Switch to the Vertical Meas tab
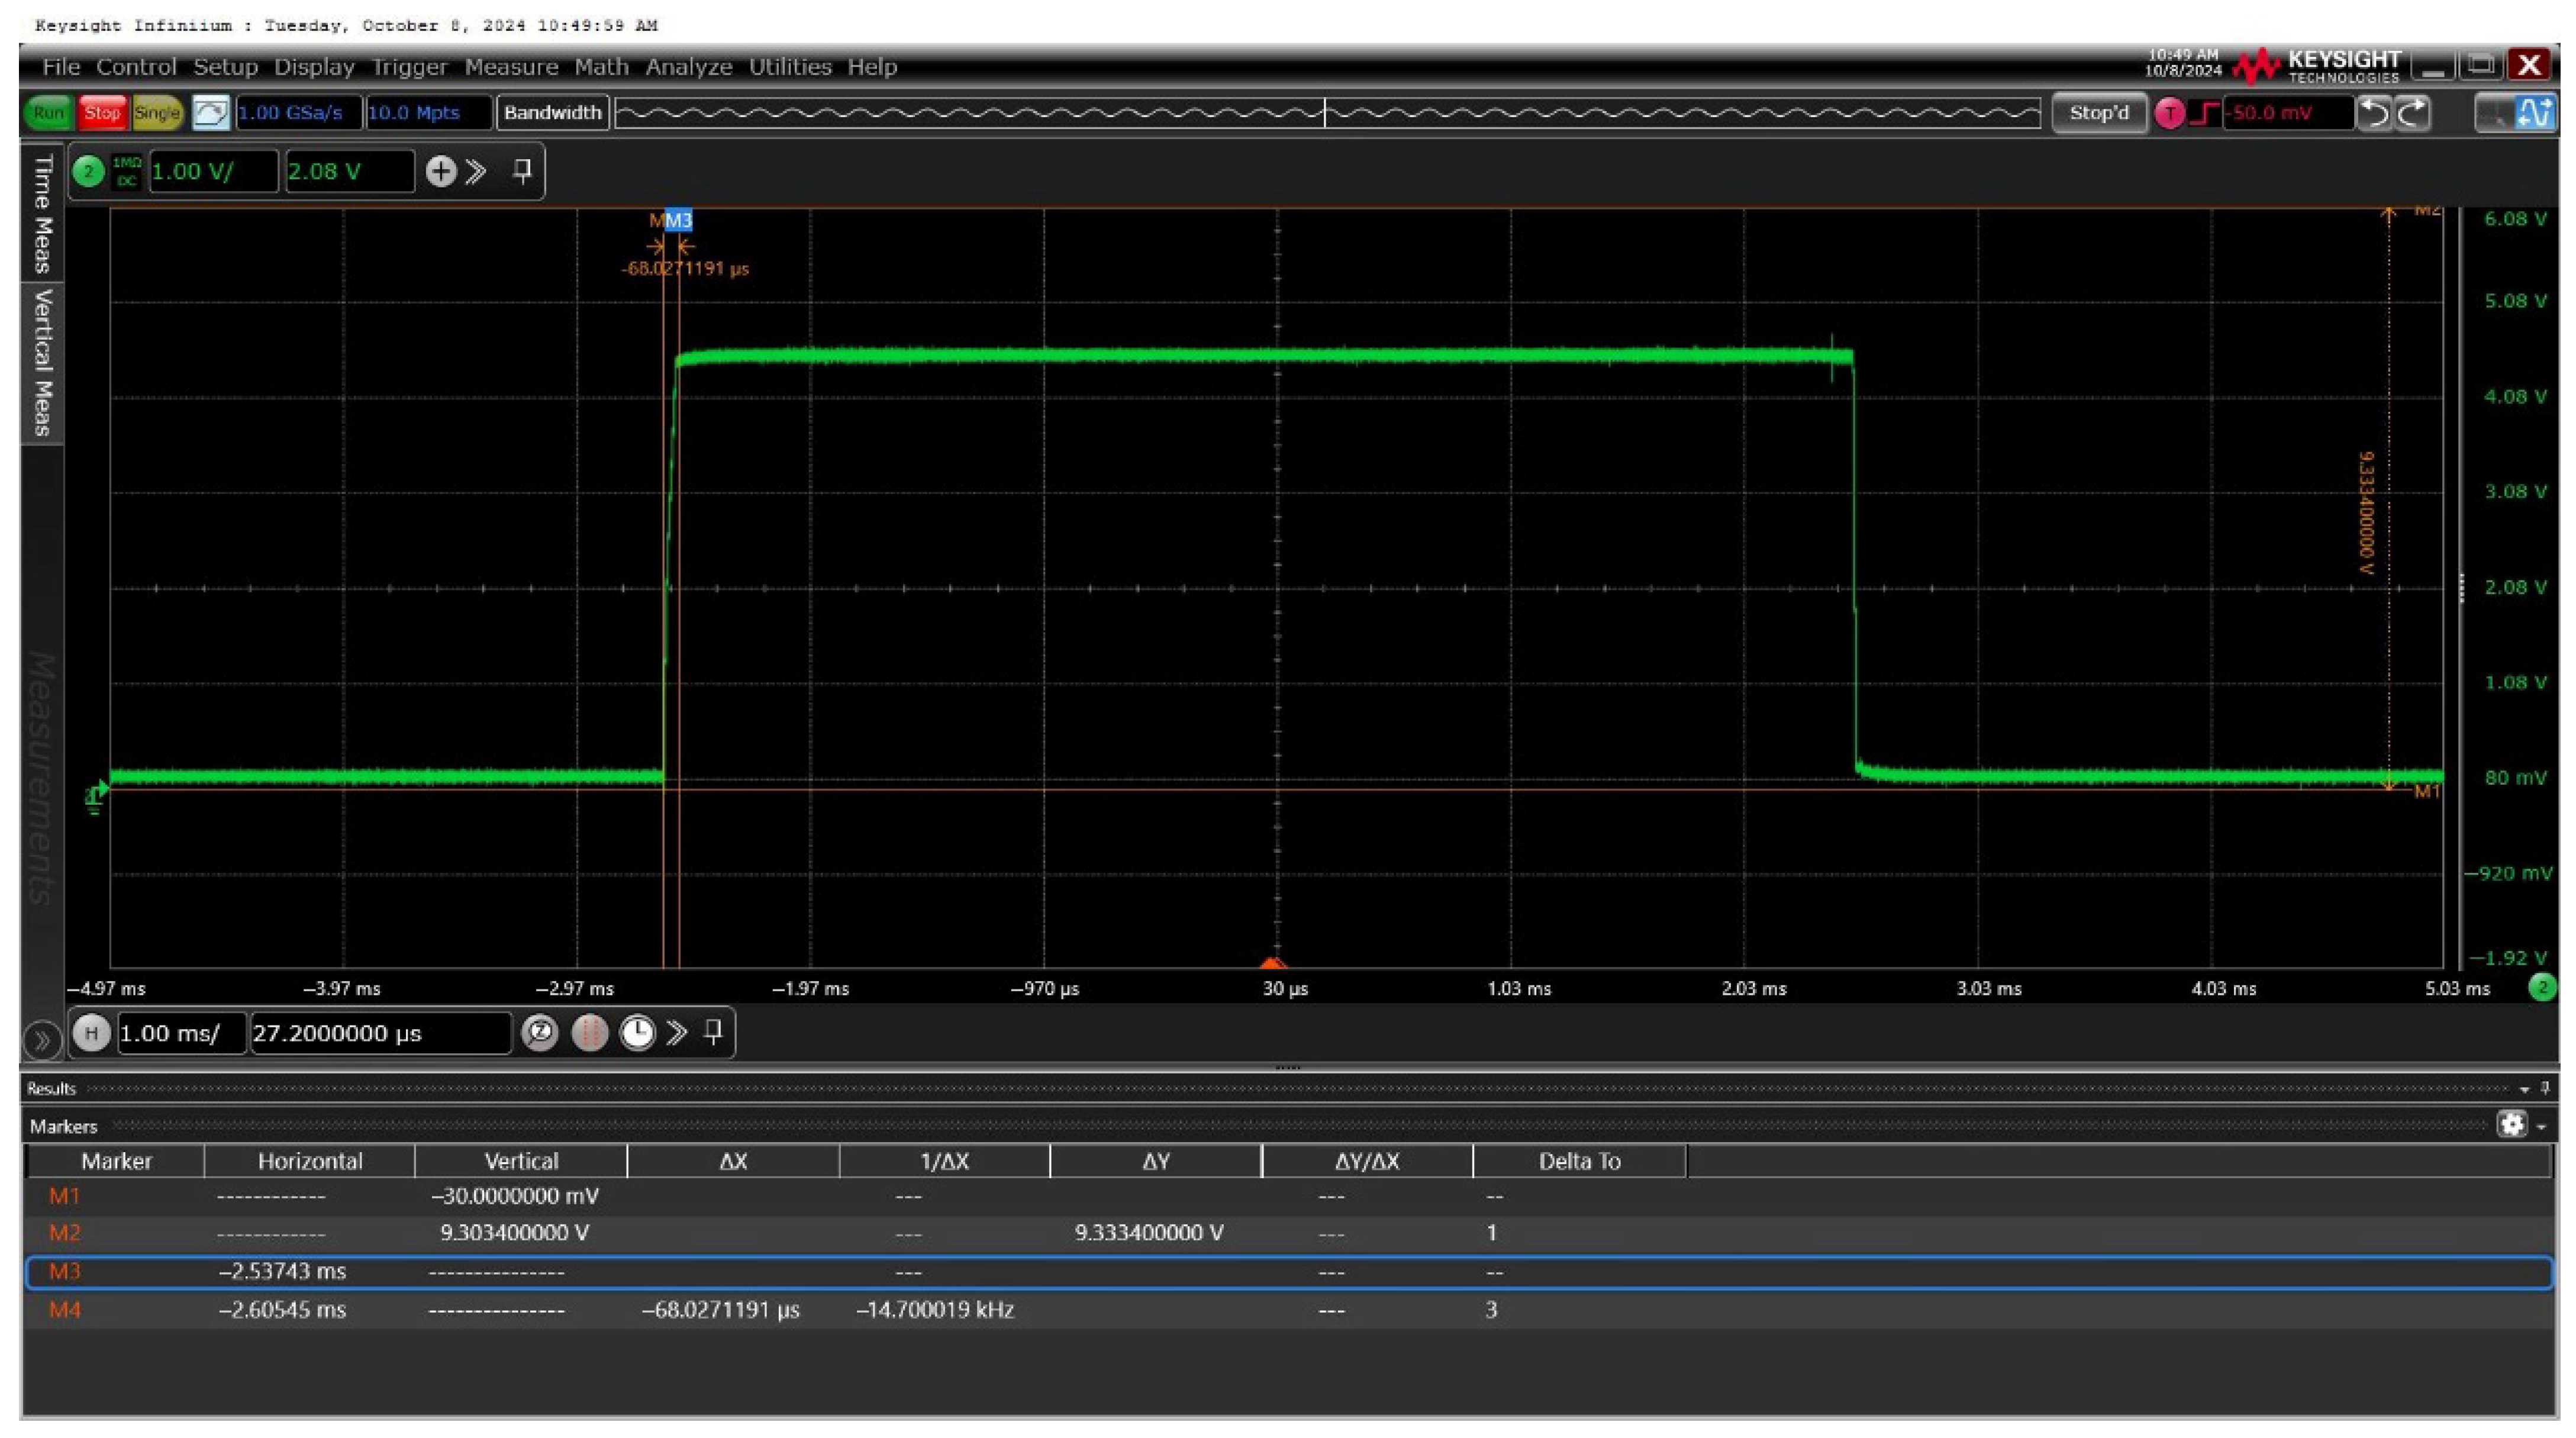 (42, 362)
